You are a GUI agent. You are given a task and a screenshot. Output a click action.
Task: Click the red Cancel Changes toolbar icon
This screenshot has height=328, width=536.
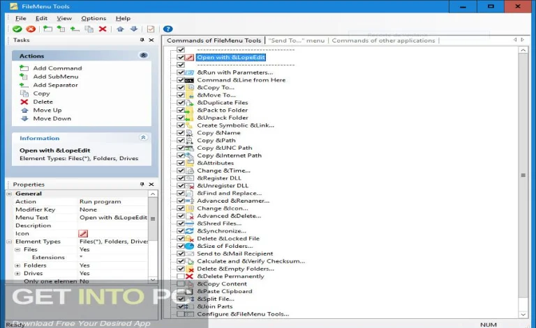(x=31, y=29)
